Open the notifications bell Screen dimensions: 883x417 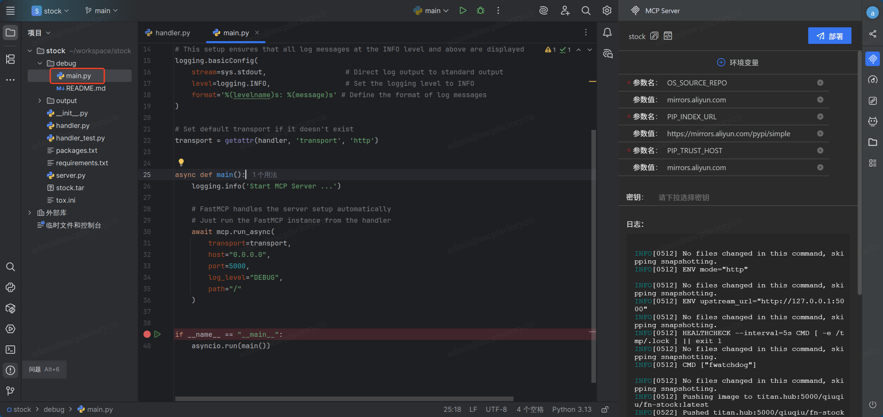607,33
